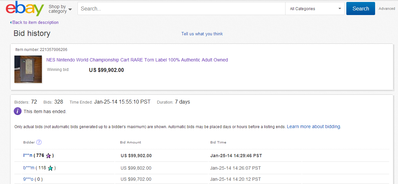Expand the Shop by category dropdown
The width and height of the screenshot is (398, 184).
click(x=60, y=9)
